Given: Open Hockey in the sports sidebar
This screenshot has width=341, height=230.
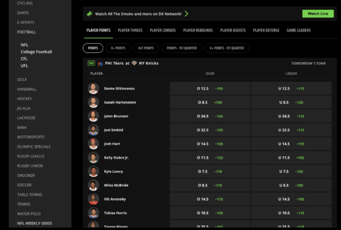Looking at the screenshot, I should coord(24,99).
